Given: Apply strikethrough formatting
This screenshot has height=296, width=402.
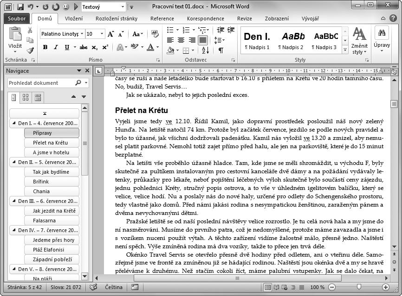Looking at the screenshot, I should (x=83, y=47).
